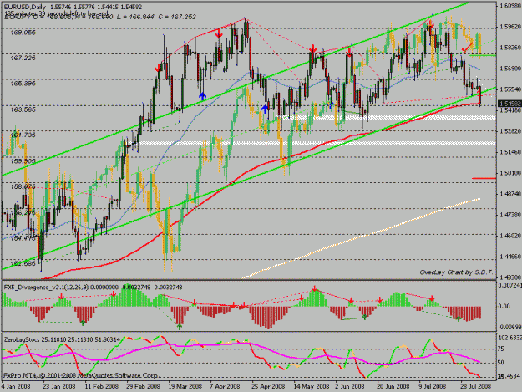
Task: Click the 50 level on stochastic scale
Action: pyautogui.click(x=501, y=363)
